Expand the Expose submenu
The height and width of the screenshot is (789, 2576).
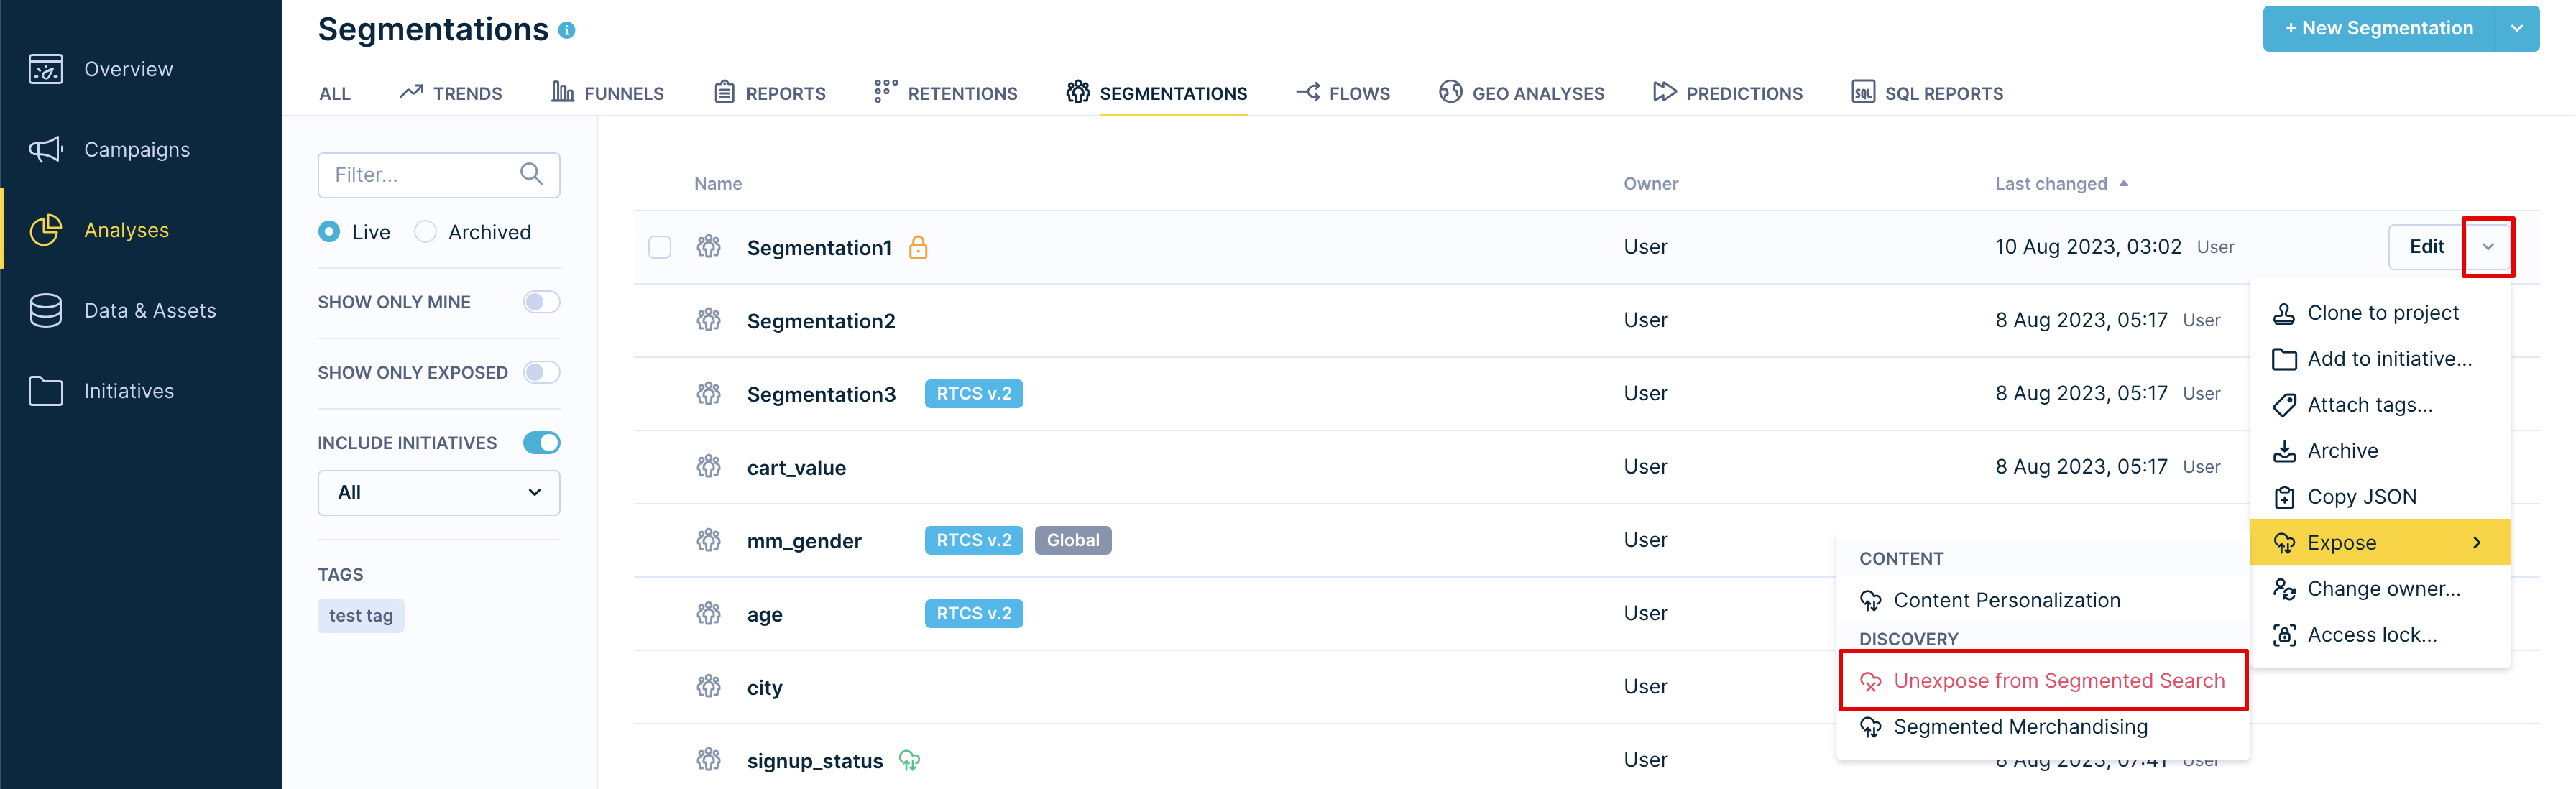[2380, 543]
